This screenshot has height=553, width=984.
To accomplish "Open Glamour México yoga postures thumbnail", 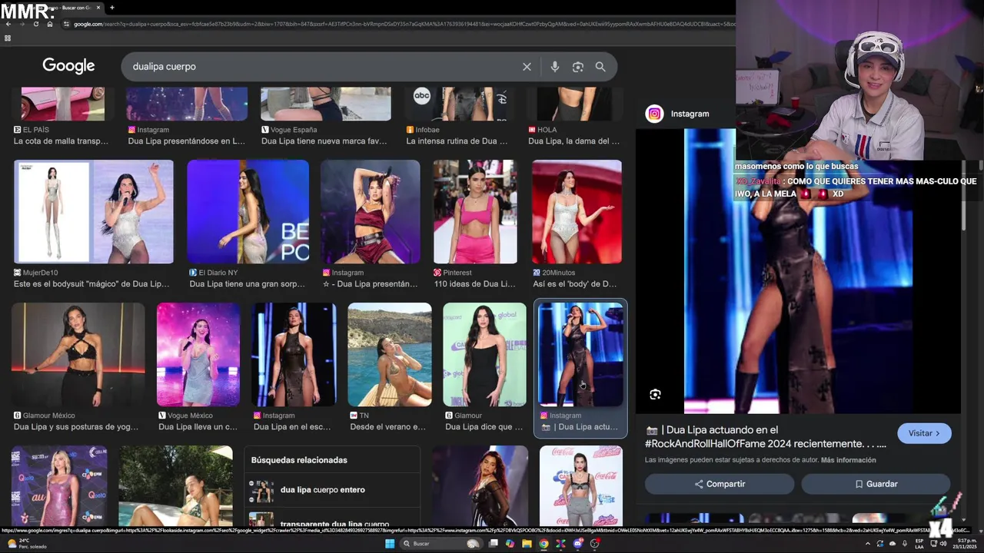I will tap(78, 355).
